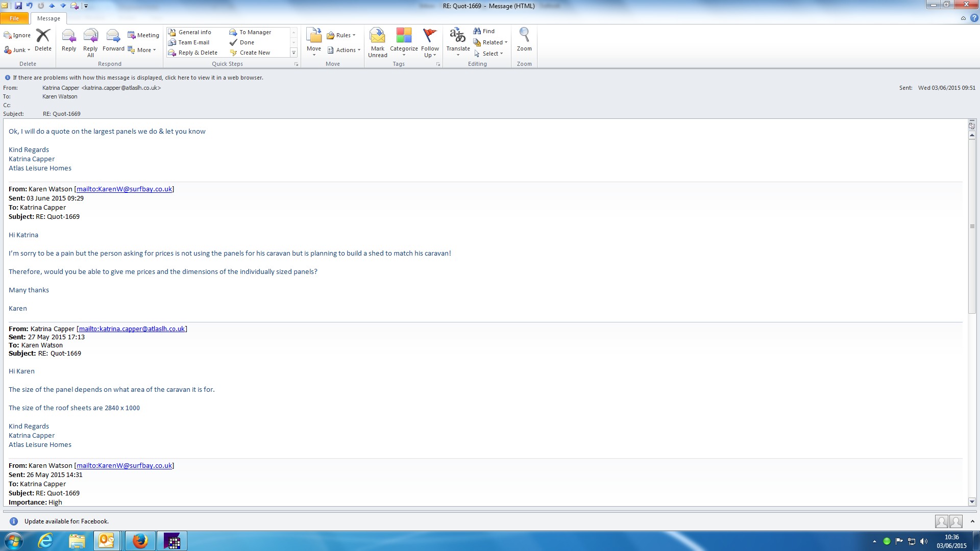Open the File tab
The width and height of the screenshot is (980, 551).
[14, 18]
